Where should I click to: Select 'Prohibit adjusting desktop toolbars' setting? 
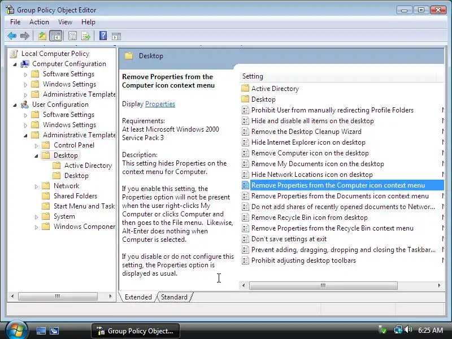(x=303, y=260)
